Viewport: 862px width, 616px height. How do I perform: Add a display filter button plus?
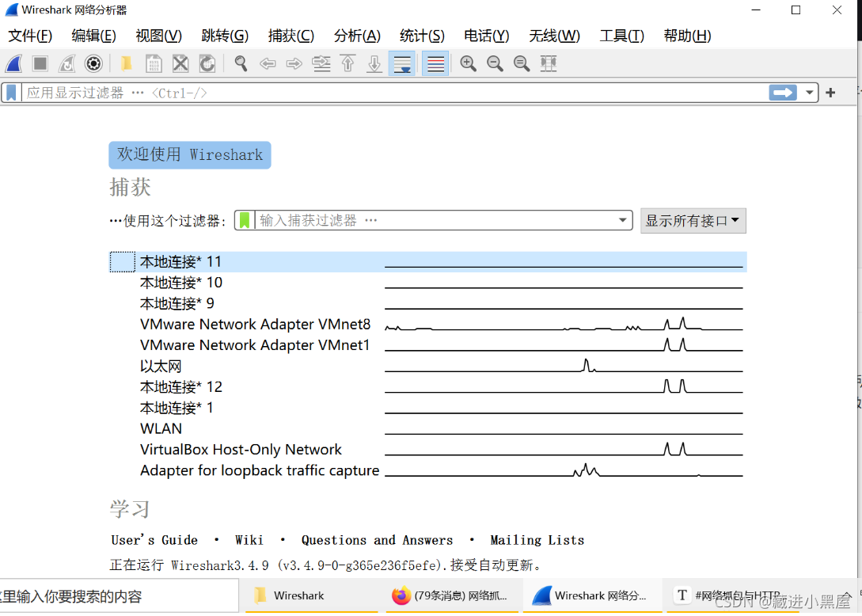[830, 93]
